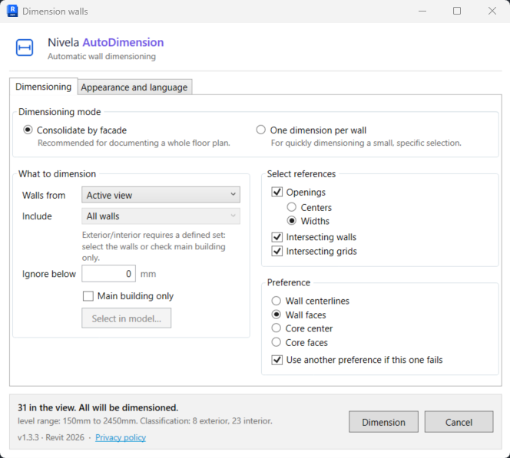
Task: Open the Walls from dropdown
Action: (161, 195)
